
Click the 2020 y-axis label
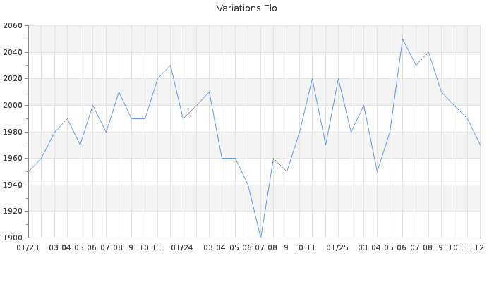pyautogui.click(x=13, y=79)
